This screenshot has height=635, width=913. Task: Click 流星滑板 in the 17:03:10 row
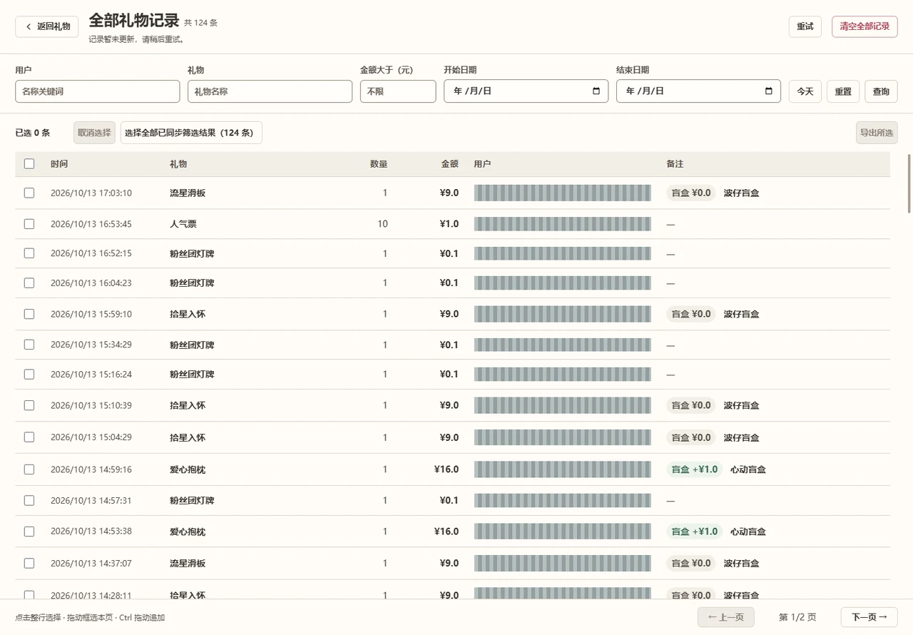pyautogui.click(x=188, y=193)
